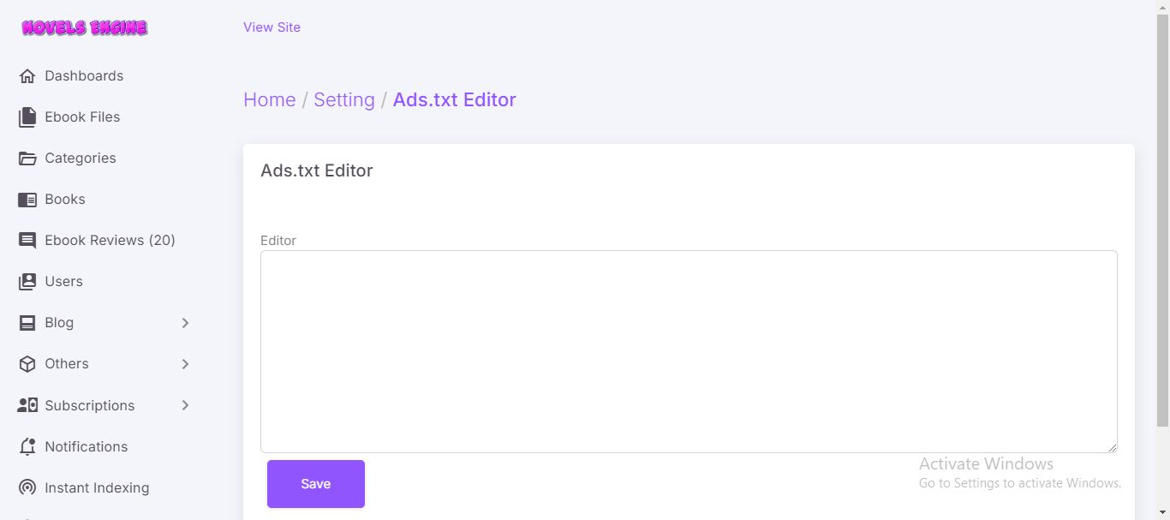Click the Ebook Reviews comment icon
1170x520 pixels.
tap(27, 241)
